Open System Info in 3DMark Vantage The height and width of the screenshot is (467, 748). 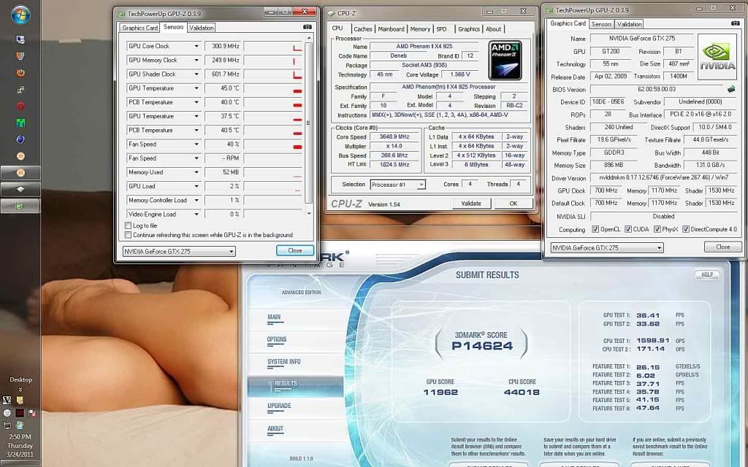pos(284,362)
